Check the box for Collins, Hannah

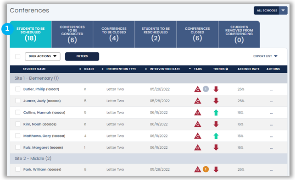[x=18, y=112]
